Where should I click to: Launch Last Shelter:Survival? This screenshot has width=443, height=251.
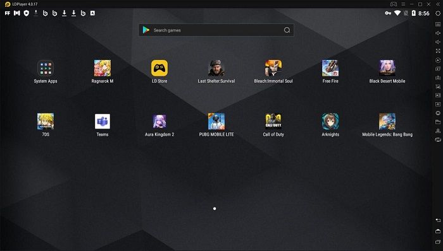(216, 68)
